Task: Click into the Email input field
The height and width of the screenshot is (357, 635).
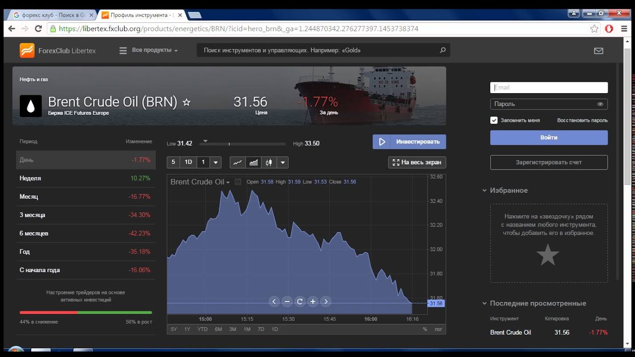Action: [549, 88]
